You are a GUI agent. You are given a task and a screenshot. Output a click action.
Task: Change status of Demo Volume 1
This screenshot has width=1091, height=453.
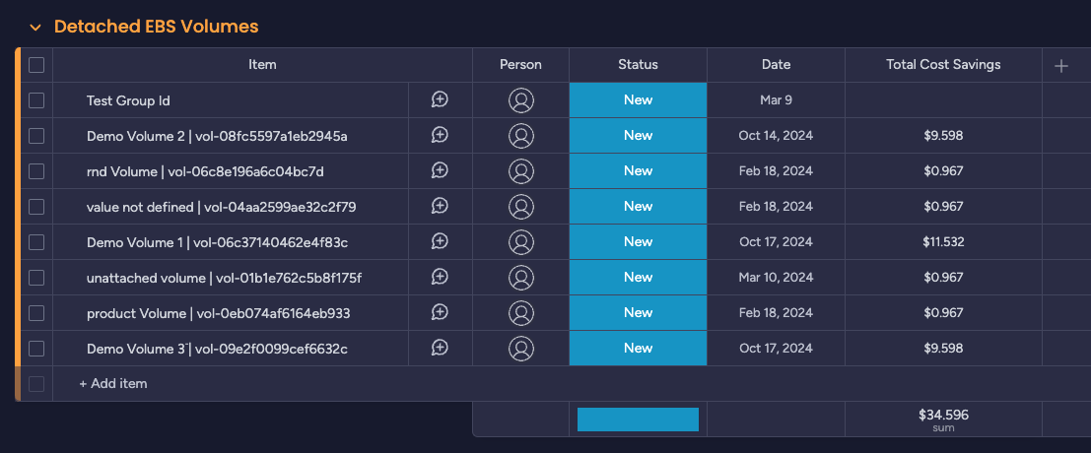(x=638, y=242)
